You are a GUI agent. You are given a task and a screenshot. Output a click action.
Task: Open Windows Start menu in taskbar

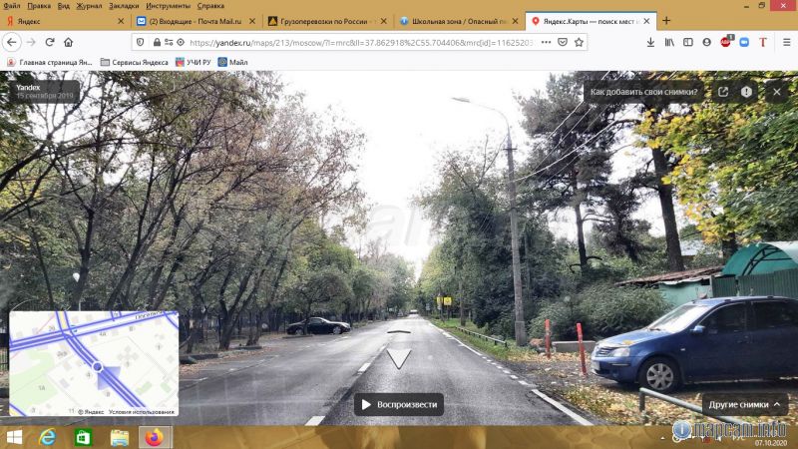click(15, 437)
